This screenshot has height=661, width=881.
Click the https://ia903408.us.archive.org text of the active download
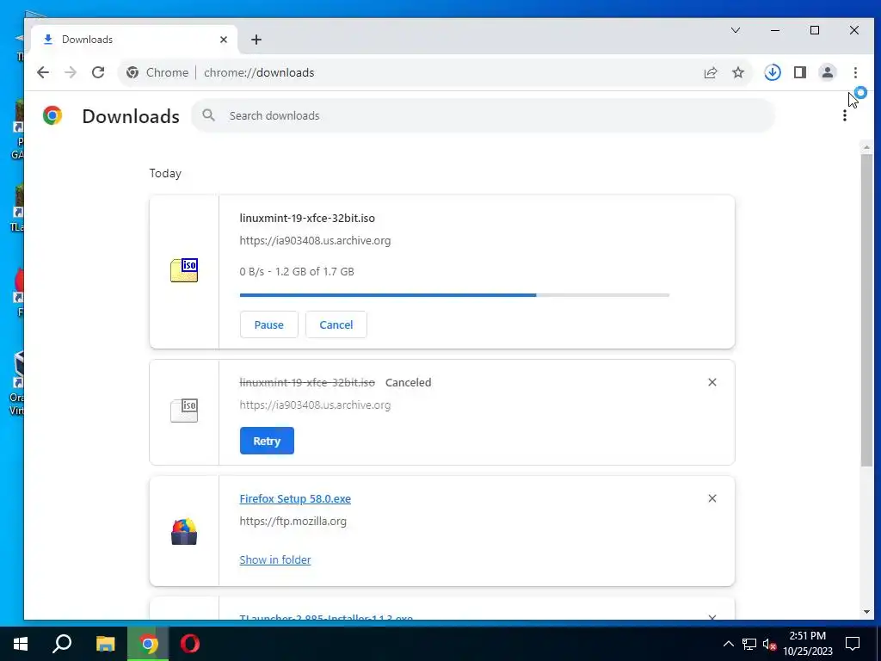tap(315, 241)
